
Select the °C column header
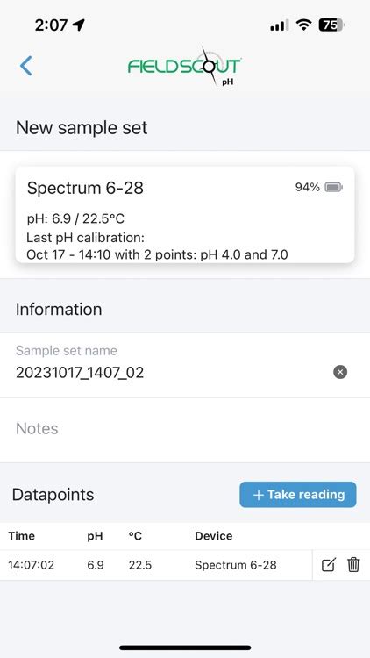[x=135, y=536]
